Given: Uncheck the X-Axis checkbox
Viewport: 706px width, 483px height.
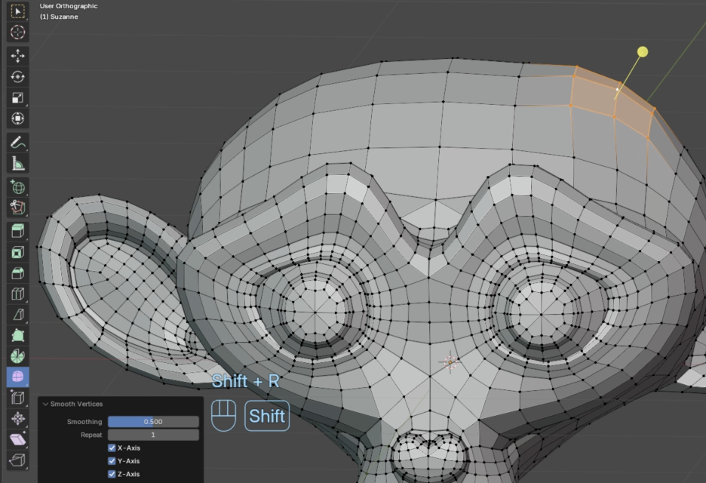Looking at the screenshot, I should pyautogui.click(x=112, y=448).
